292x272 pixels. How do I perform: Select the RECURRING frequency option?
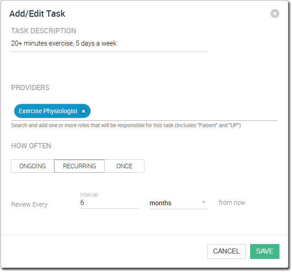pyautogui.click(x=79, y=166)
